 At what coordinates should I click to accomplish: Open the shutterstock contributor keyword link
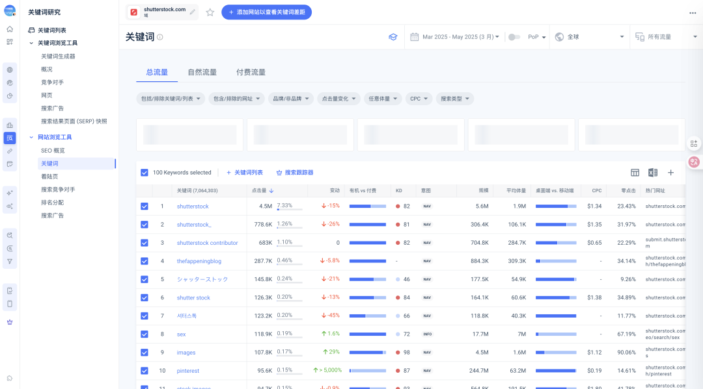pyautogui.click(x=207, y=243)
